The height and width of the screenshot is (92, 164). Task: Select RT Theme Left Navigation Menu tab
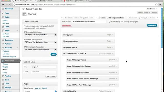tap(111, 18)
